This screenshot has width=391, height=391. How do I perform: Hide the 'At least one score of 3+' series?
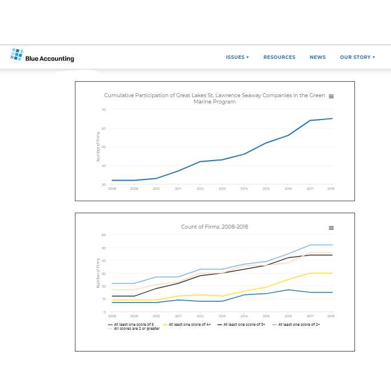[244, 324]
